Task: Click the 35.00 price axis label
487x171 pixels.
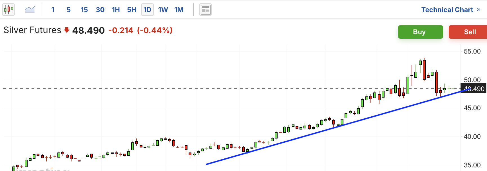Action: click(472, 165)
